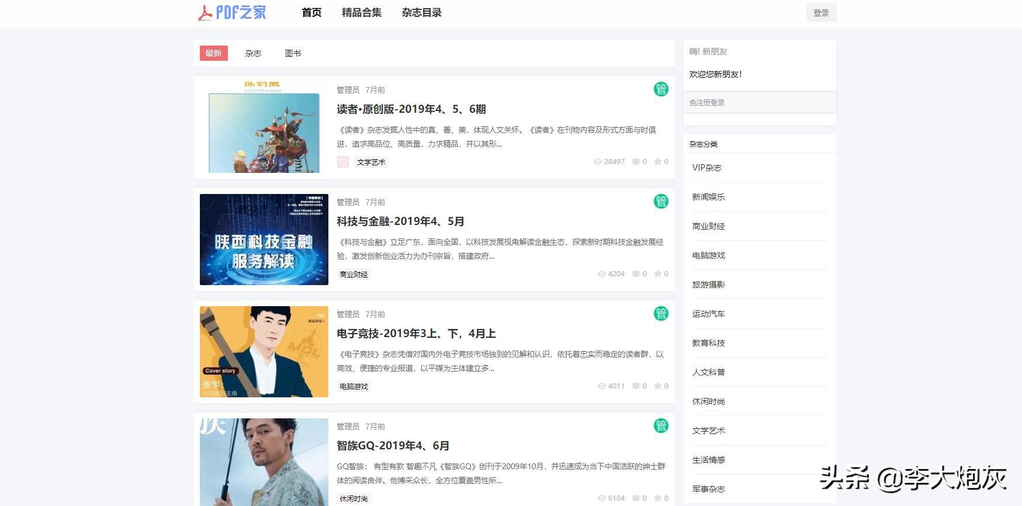Click 管理员 author on 读者·原创版 post
This screenshot has height=506, width=1022.
[348, 90]
